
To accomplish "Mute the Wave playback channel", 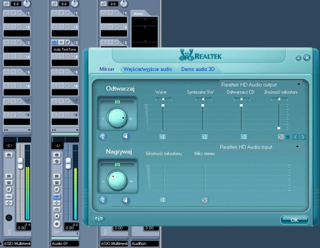I will click(x=163, y=137).
